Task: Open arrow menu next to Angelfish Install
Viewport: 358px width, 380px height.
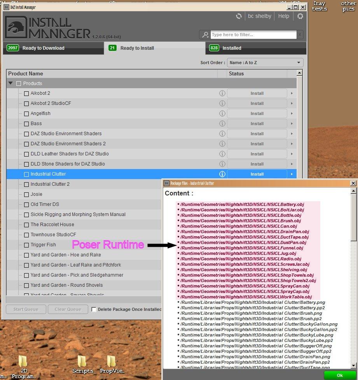Action: tap(292, 113)
